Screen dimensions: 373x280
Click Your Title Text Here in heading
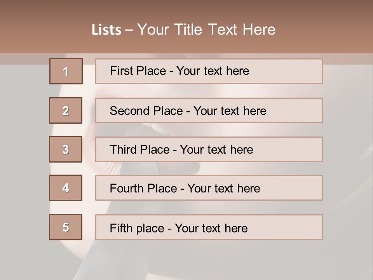click(206, 30)
